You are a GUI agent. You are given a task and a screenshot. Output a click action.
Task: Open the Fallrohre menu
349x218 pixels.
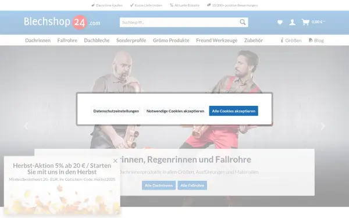tap(67, 40)
